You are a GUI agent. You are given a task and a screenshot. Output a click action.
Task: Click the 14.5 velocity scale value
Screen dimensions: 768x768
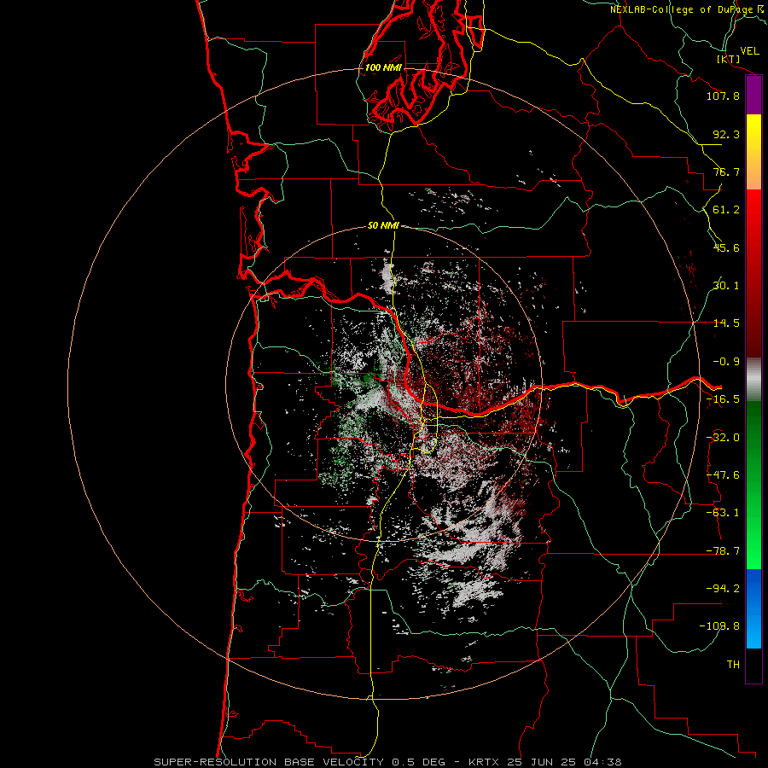coord(726,323)
